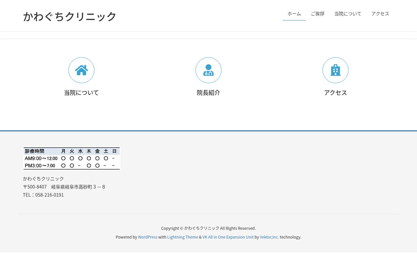The width and height of the screenshot is (417, 260).
Task: Open the 当院について heading under the house icon
Action: click(x=81, y=93)
